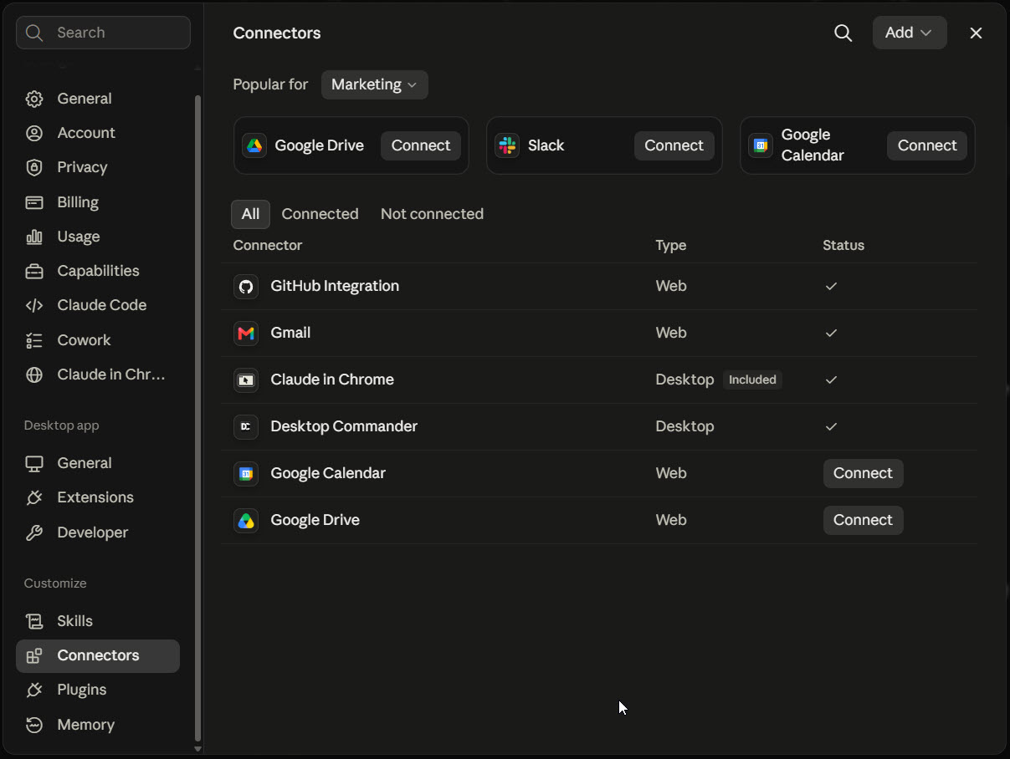Click the search magnifier icon in Connectors header
Viewport: 1010px width, 759px height.
click(843, 33)
